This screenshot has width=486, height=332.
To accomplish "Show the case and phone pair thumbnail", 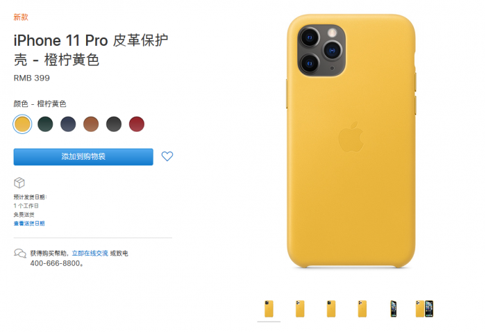I will 424,309.
